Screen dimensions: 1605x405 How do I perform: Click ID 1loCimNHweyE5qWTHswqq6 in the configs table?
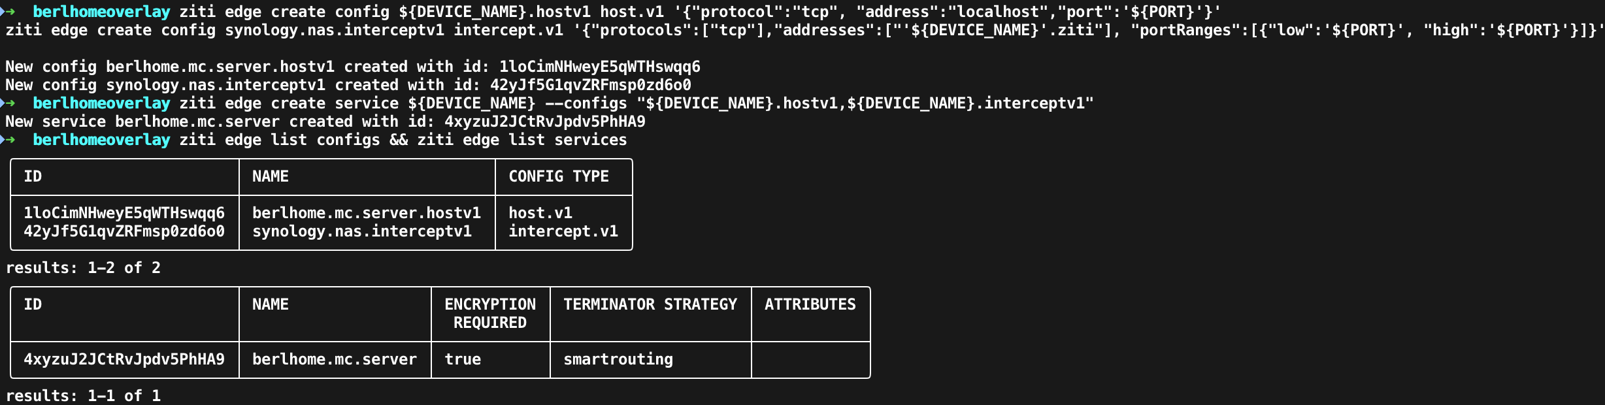coord(124,213)
